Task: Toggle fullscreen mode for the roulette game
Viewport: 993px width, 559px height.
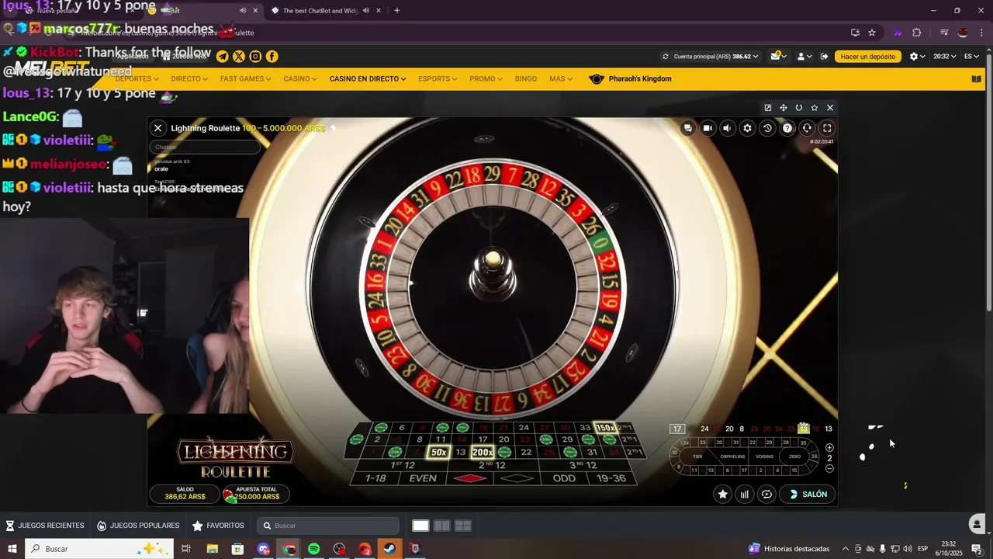Action: (827, 128)
